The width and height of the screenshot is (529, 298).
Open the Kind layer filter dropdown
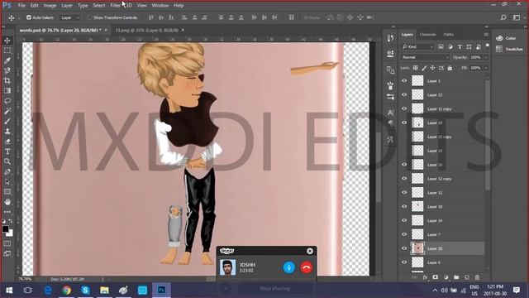click(417, 46)
